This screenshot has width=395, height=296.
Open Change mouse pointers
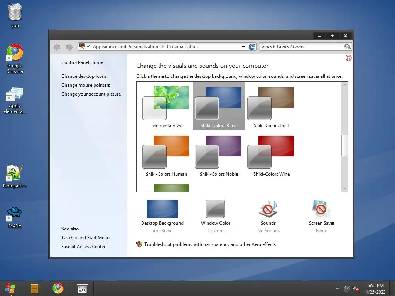[x=86, y=85]
